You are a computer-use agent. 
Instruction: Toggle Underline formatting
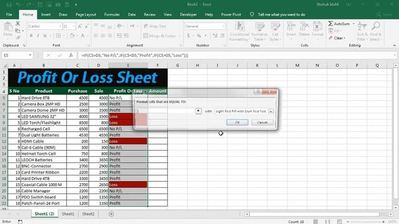pyautogui.click(x=45, y=35)
